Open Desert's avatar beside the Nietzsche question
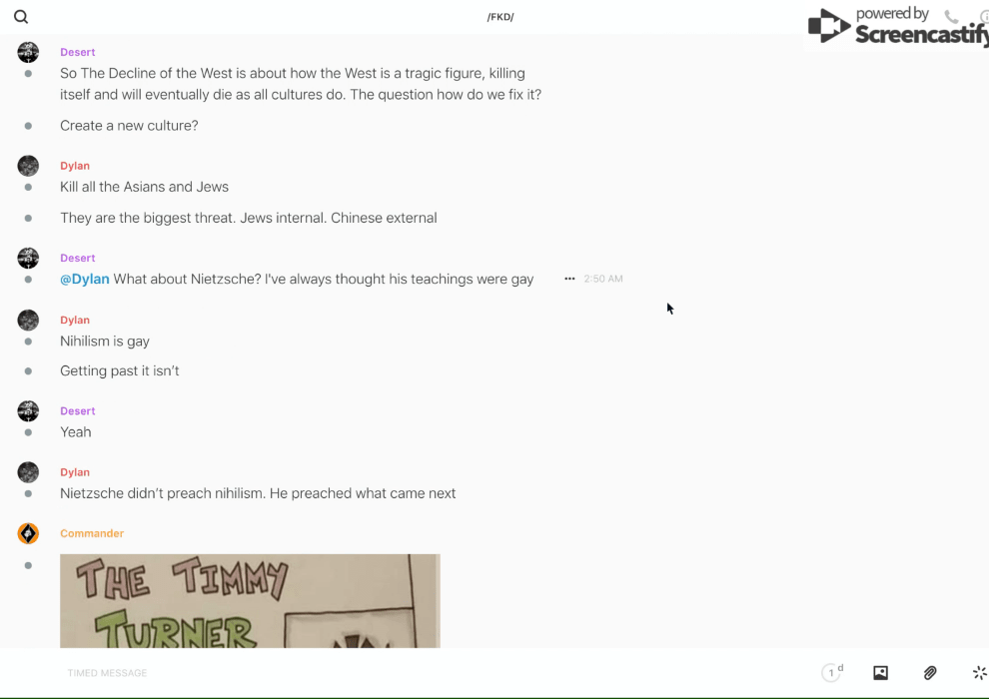 (x=28, y=258)
